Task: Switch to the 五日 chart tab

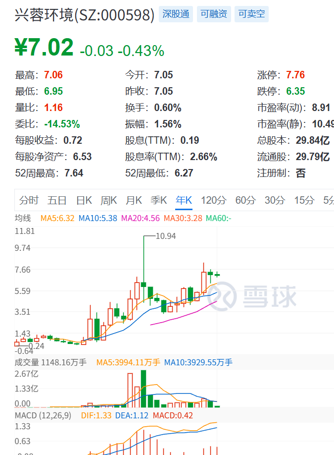Action: point(57,200)
